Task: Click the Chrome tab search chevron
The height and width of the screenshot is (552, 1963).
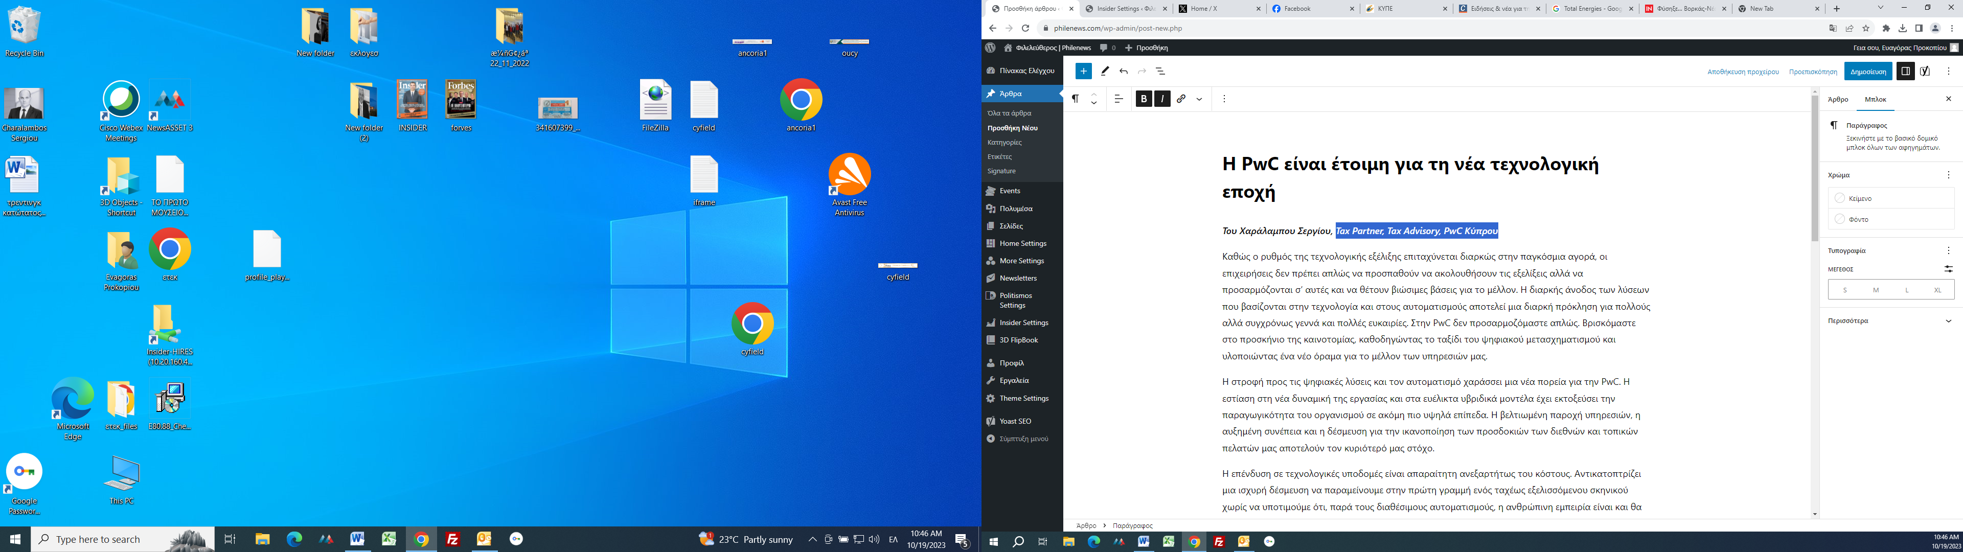Action: coord(1880,8)
